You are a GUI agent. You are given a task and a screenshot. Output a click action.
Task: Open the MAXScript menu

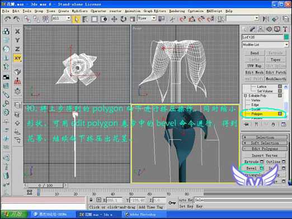pyautogui.click(x=214, y=11)
